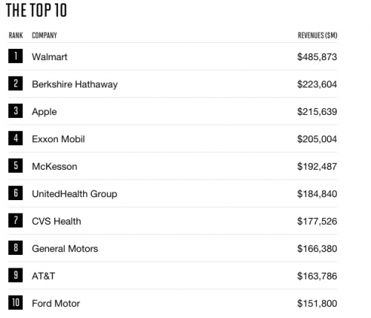Click the rank 1 badge icon

point(16,56)
